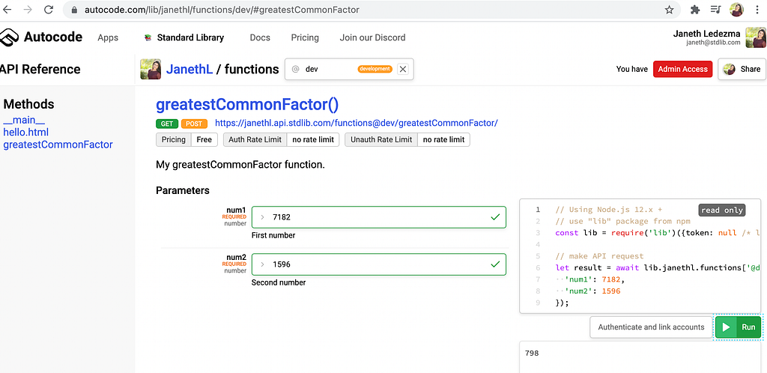Go forward using the browser forward arrow

pyautogui.click(x=28, y=9)
